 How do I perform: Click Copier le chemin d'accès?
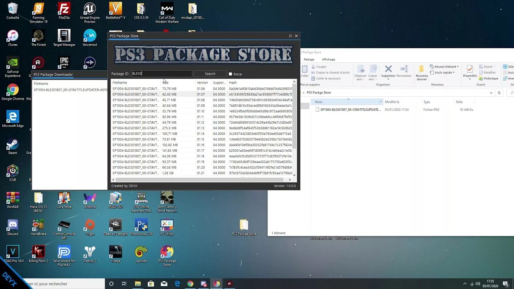(330, 73)
